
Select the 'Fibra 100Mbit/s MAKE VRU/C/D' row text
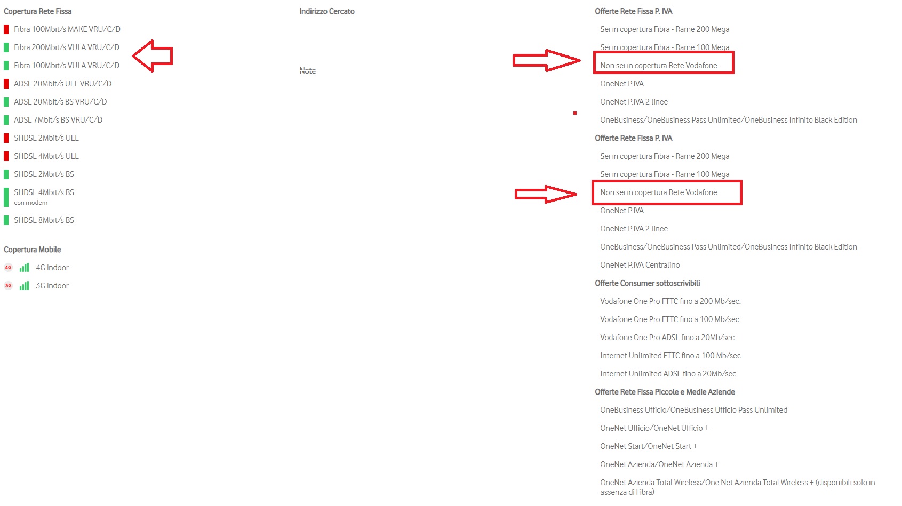(67, 29)
